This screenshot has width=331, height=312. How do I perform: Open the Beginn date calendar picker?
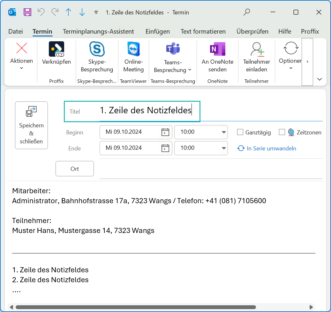[165, 132]
